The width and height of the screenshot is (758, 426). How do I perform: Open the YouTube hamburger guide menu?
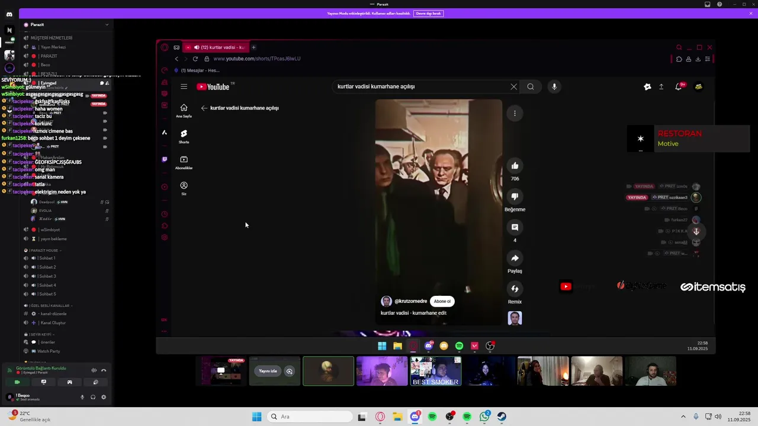click(184, 86)
